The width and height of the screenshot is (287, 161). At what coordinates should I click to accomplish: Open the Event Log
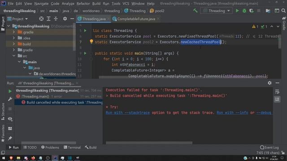pyautogui.click(x=270, y=147)
